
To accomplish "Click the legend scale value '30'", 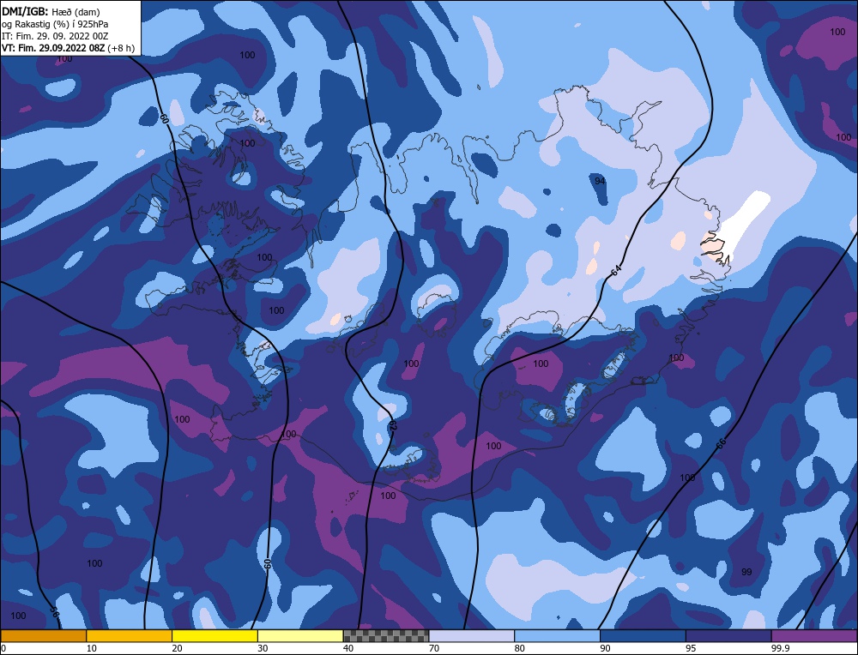I will point(263,648).
